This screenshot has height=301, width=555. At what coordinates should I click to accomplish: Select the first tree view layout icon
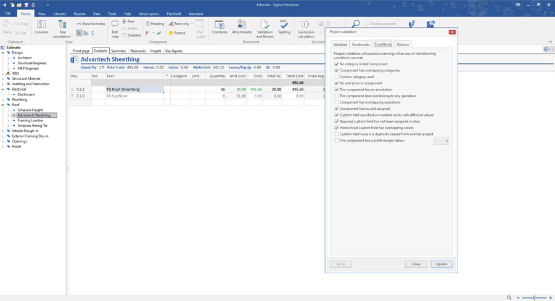pyautogui.click(x=79, y=33)
